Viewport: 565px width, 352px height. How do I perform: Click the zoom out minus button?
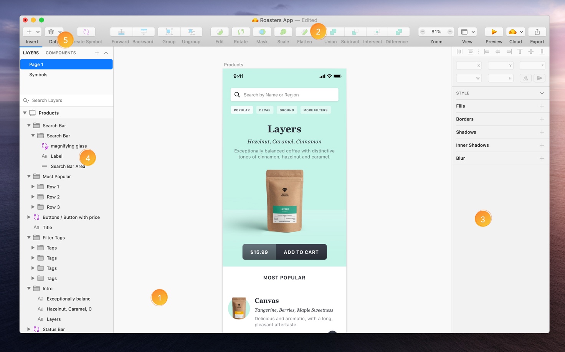pos(423,32)
